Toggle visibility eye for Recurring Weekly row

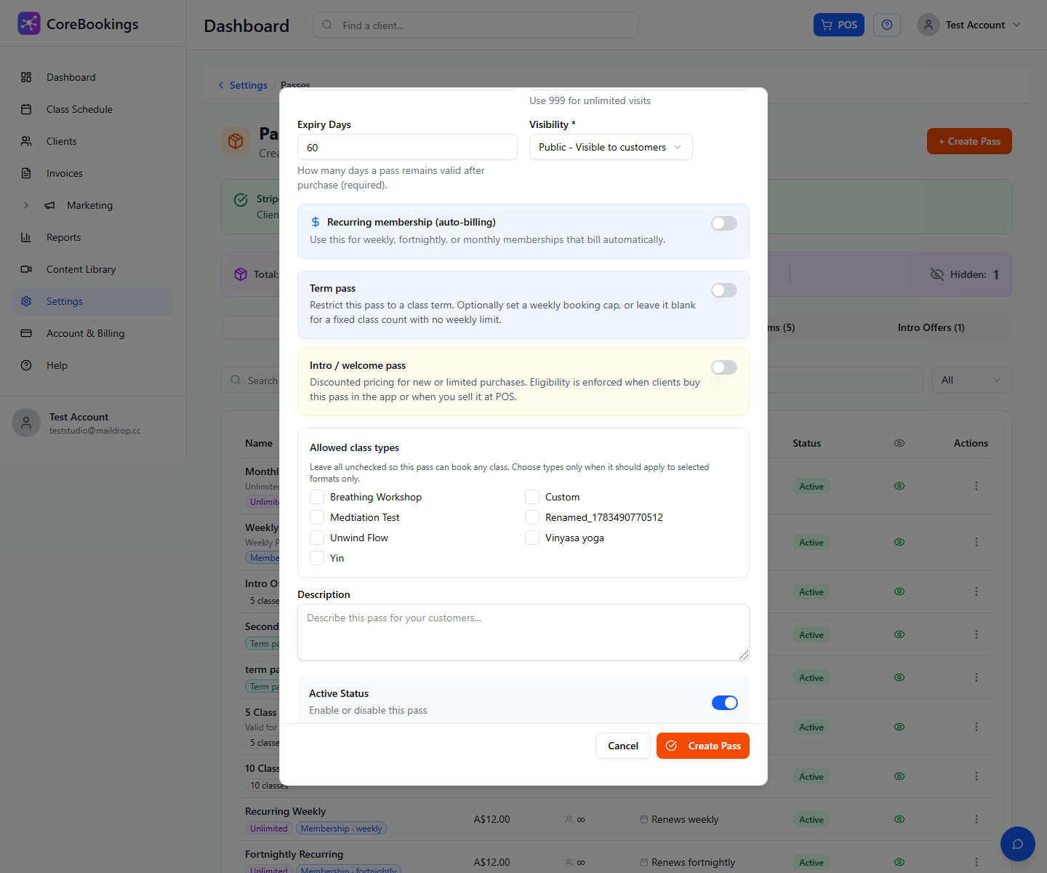899,819
